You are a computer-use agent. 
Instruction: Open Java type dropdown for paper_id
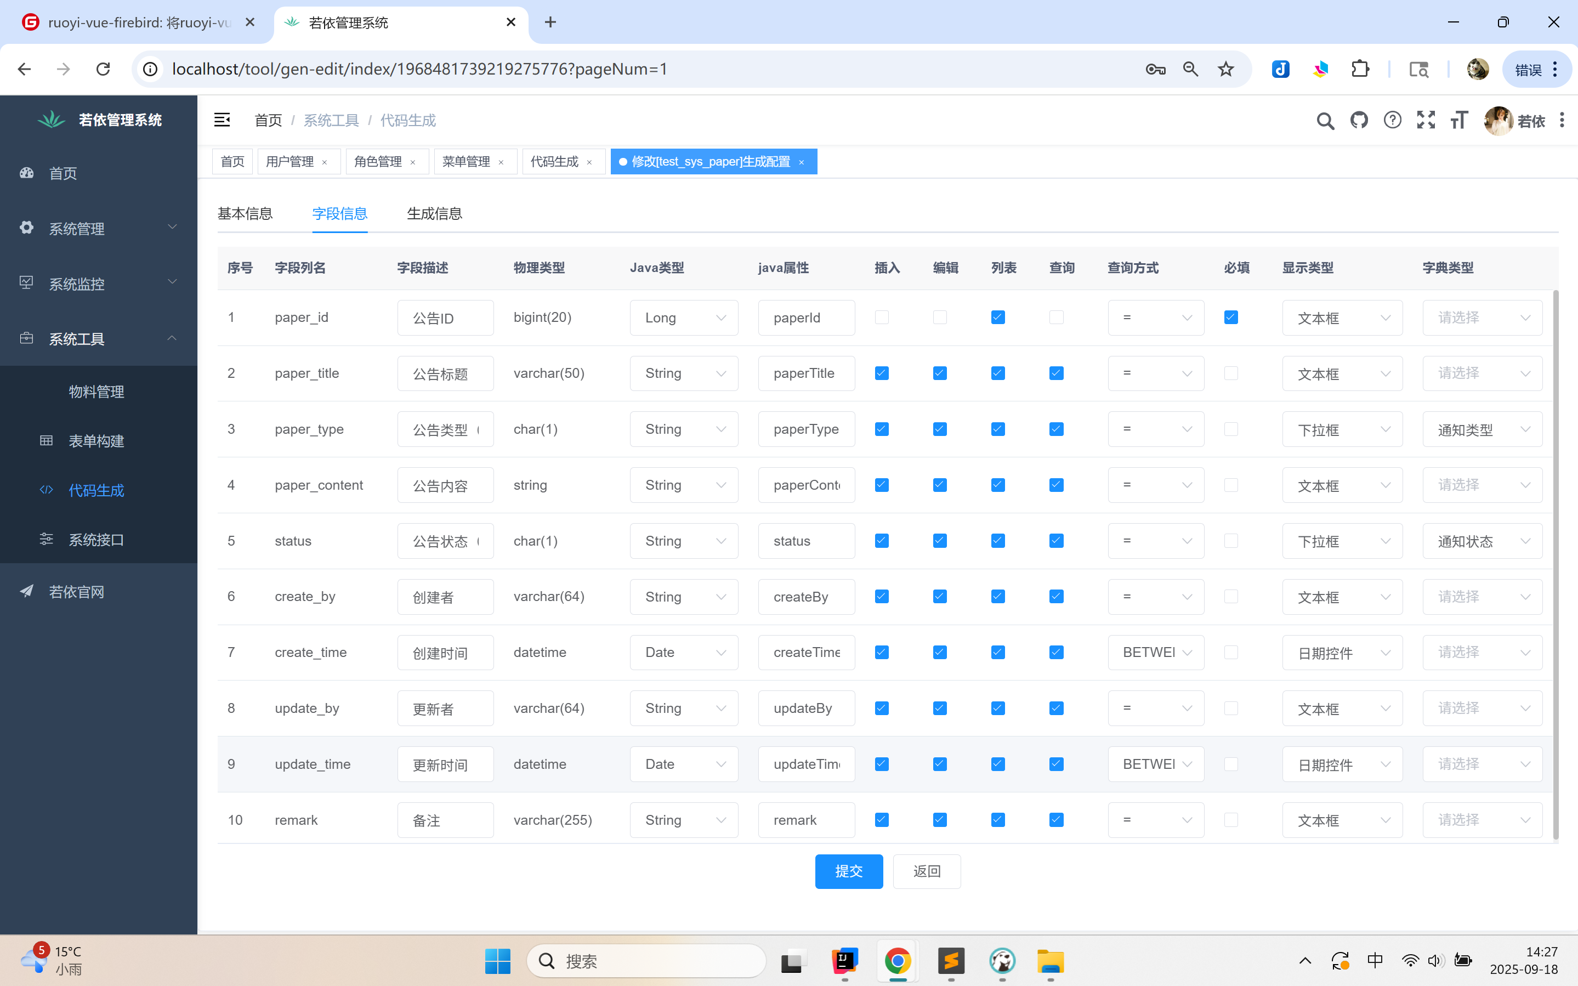[x=683, y=318]
